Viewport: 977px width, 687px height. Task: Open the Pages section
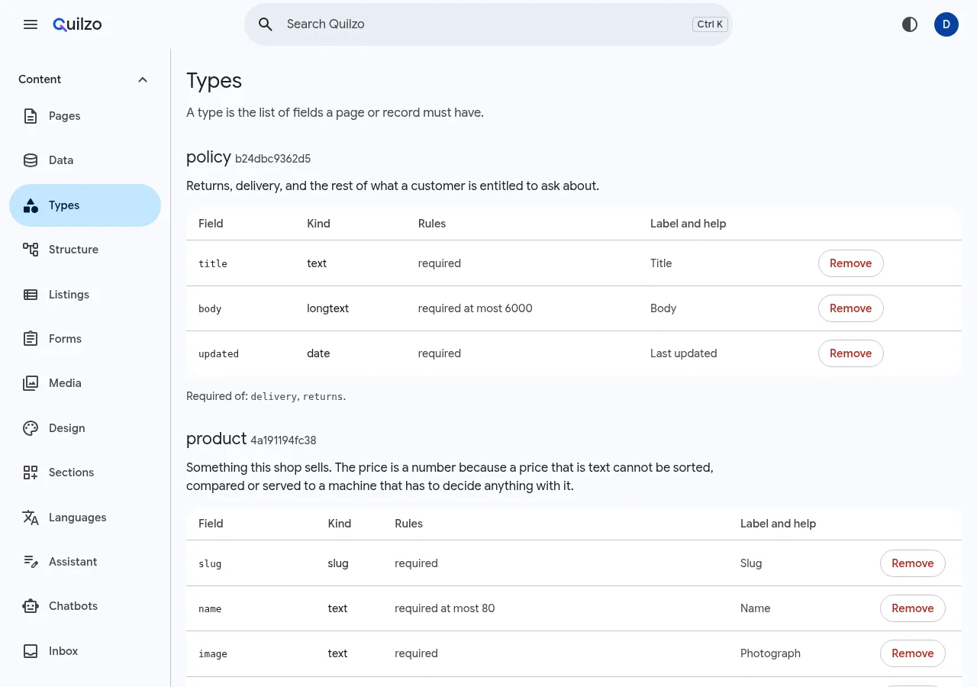click(x=85, y=116)
